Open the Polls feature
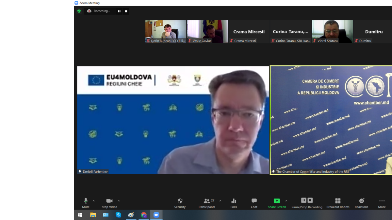Image resolution: width=392 pixels, height=220 pixels. point(234,203)
